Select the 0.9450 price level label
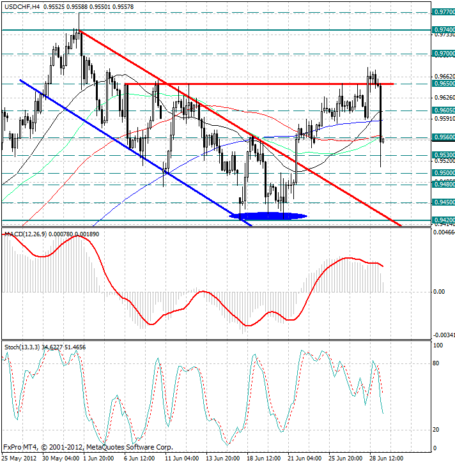 443,202
